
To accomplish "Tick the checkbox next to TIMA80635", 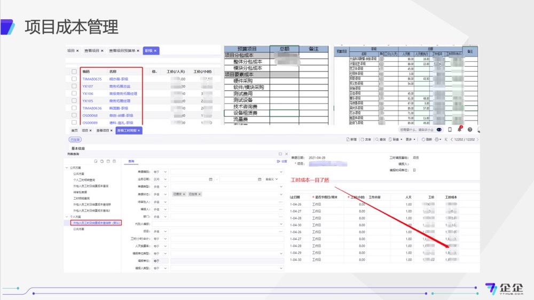I will [x=74, y=79].
